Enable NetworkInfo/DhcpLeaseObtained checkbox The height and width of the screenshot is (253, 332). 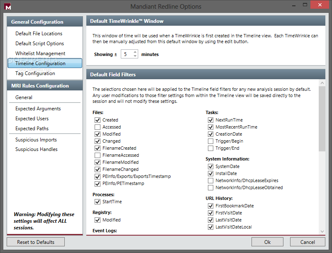pyautogui.click(x=210, y=187)
